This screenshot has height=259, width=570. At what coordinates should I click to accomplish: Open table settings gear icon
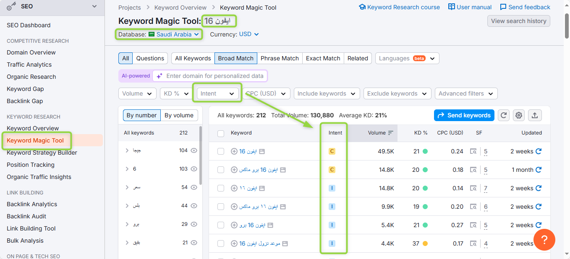519,115
